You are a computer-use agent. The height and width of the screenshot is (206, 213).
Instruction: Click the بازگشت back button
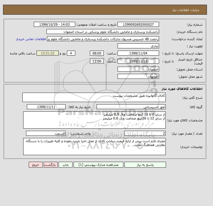[51, 165]
